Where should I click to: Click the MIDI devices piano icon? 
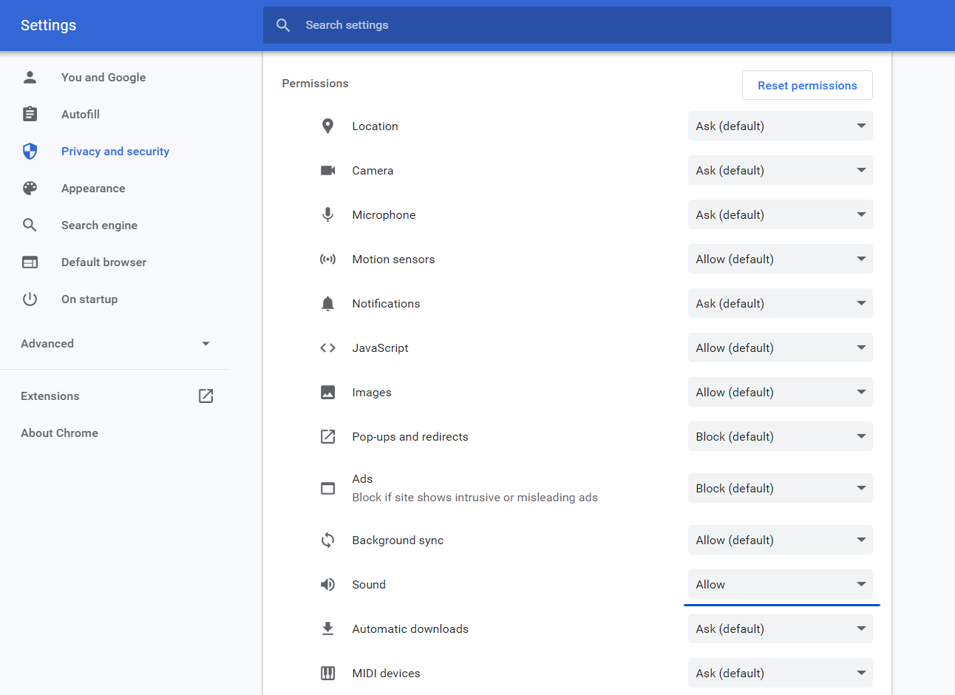coord(327,673)
